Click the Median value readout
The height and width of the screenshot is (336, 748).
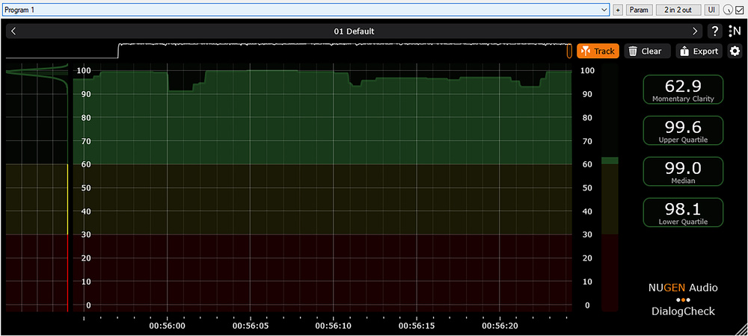tap(683, 171)
